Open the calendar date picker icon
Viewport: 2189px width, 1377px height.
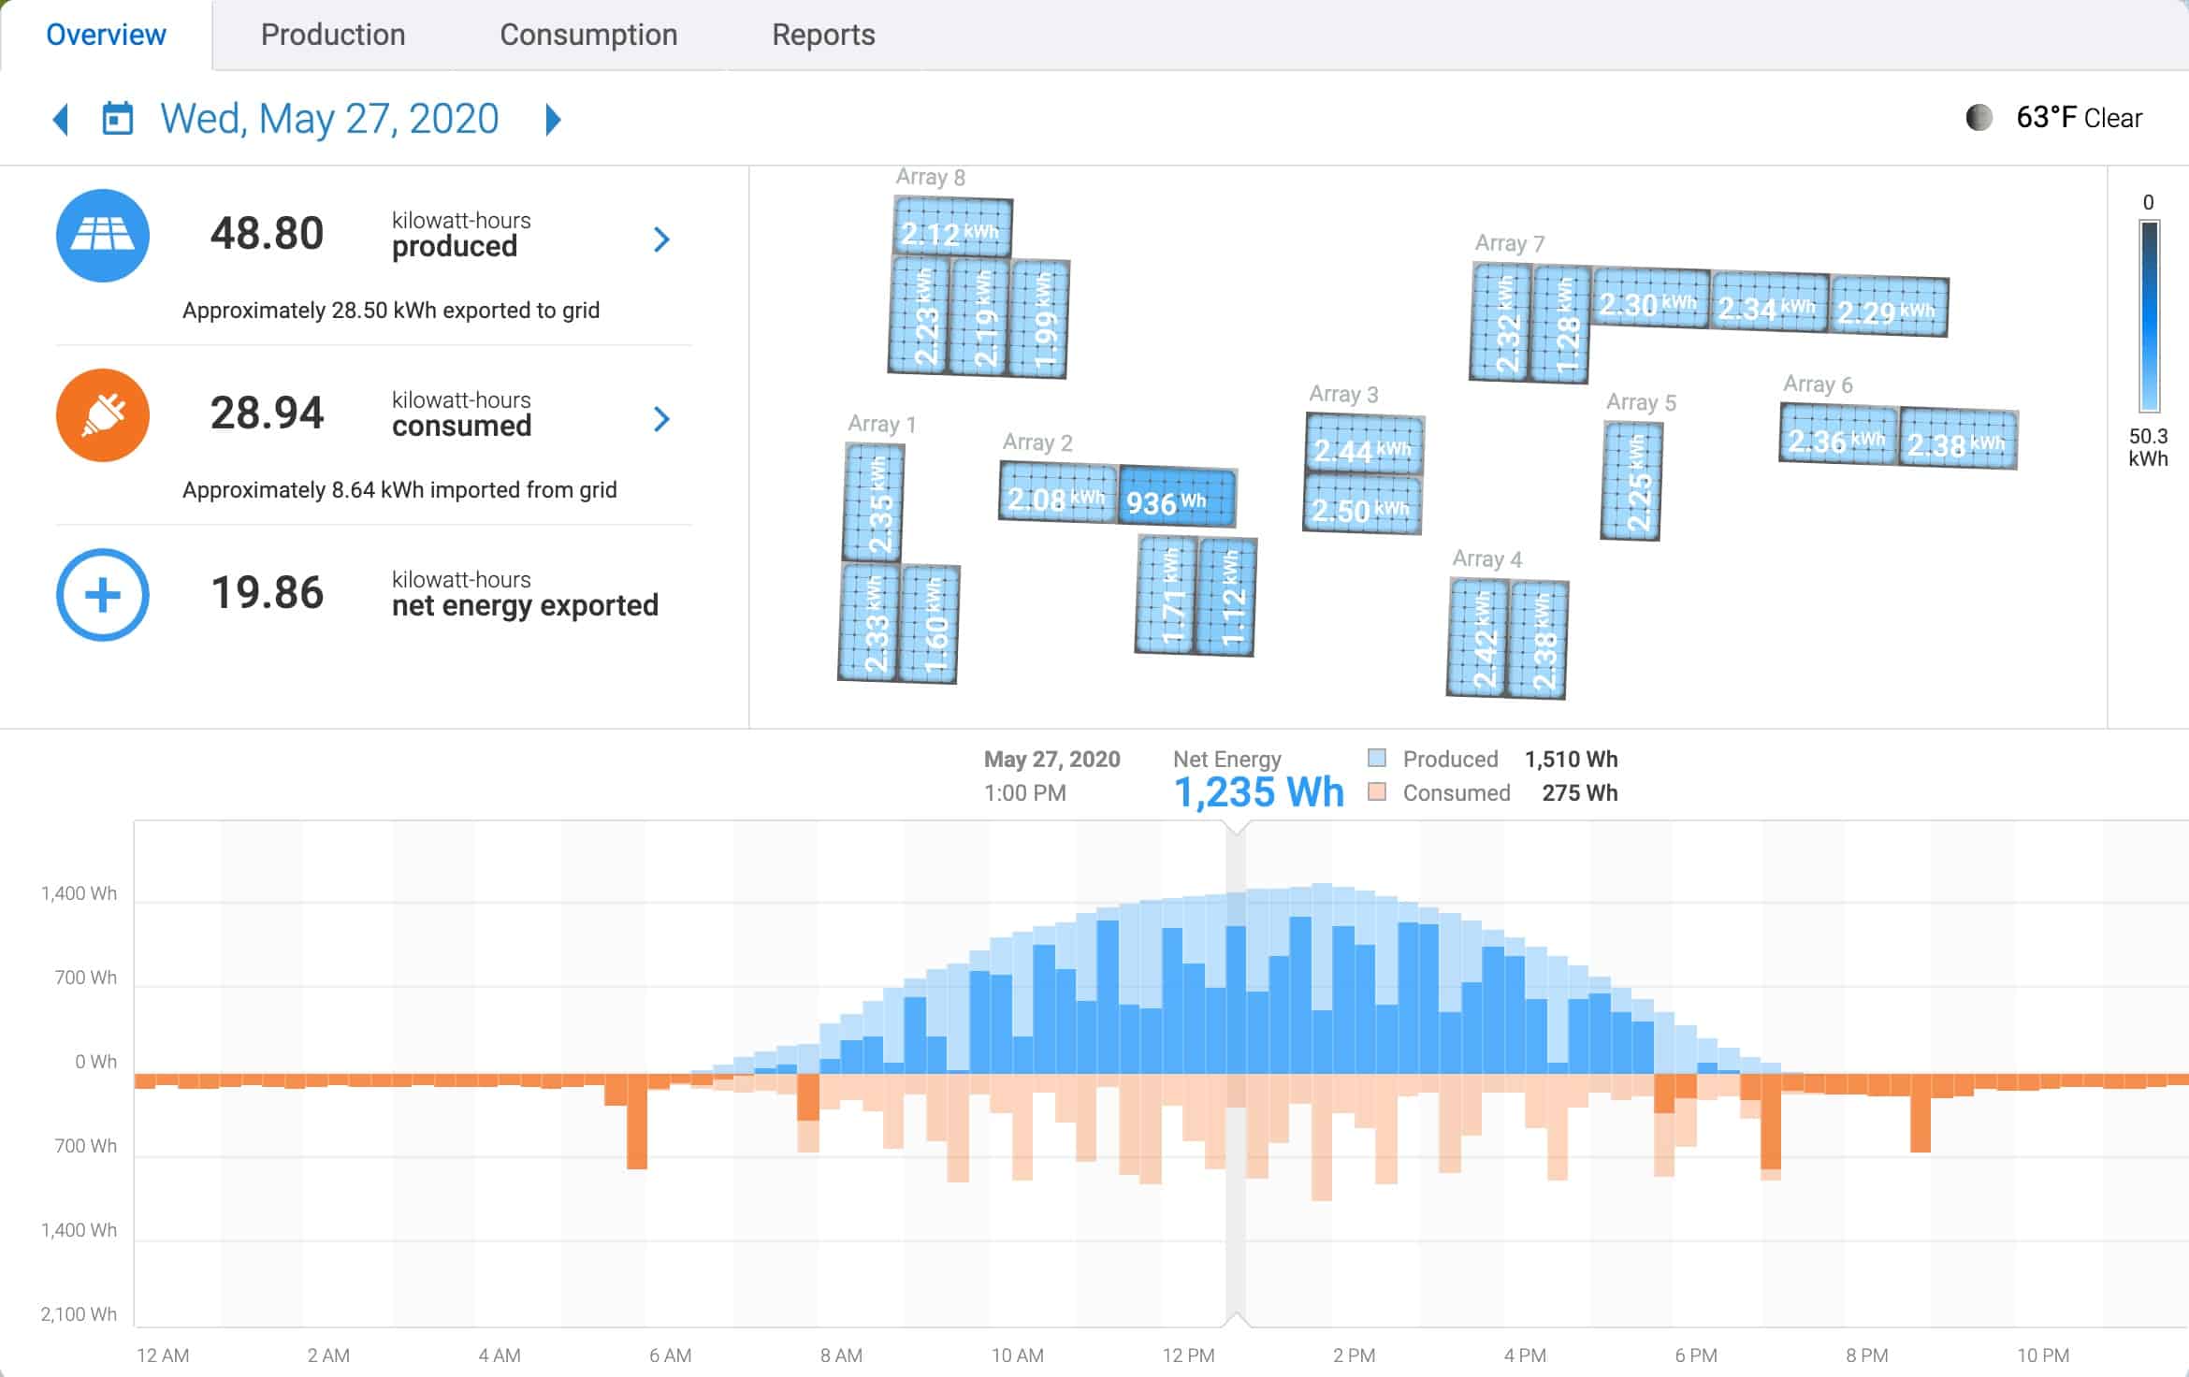(x=118, y=119)
